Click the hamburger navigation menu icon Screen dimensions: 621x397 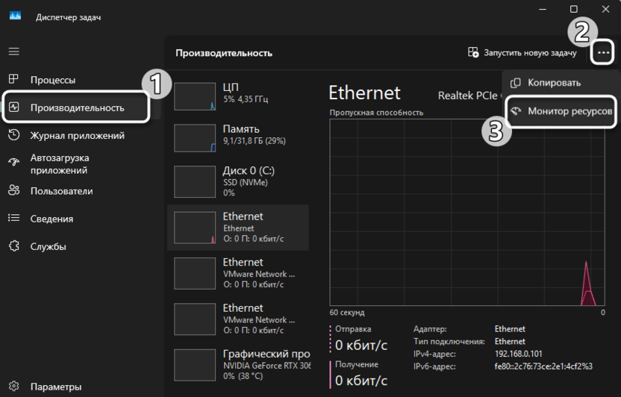(x=14, y=52)
